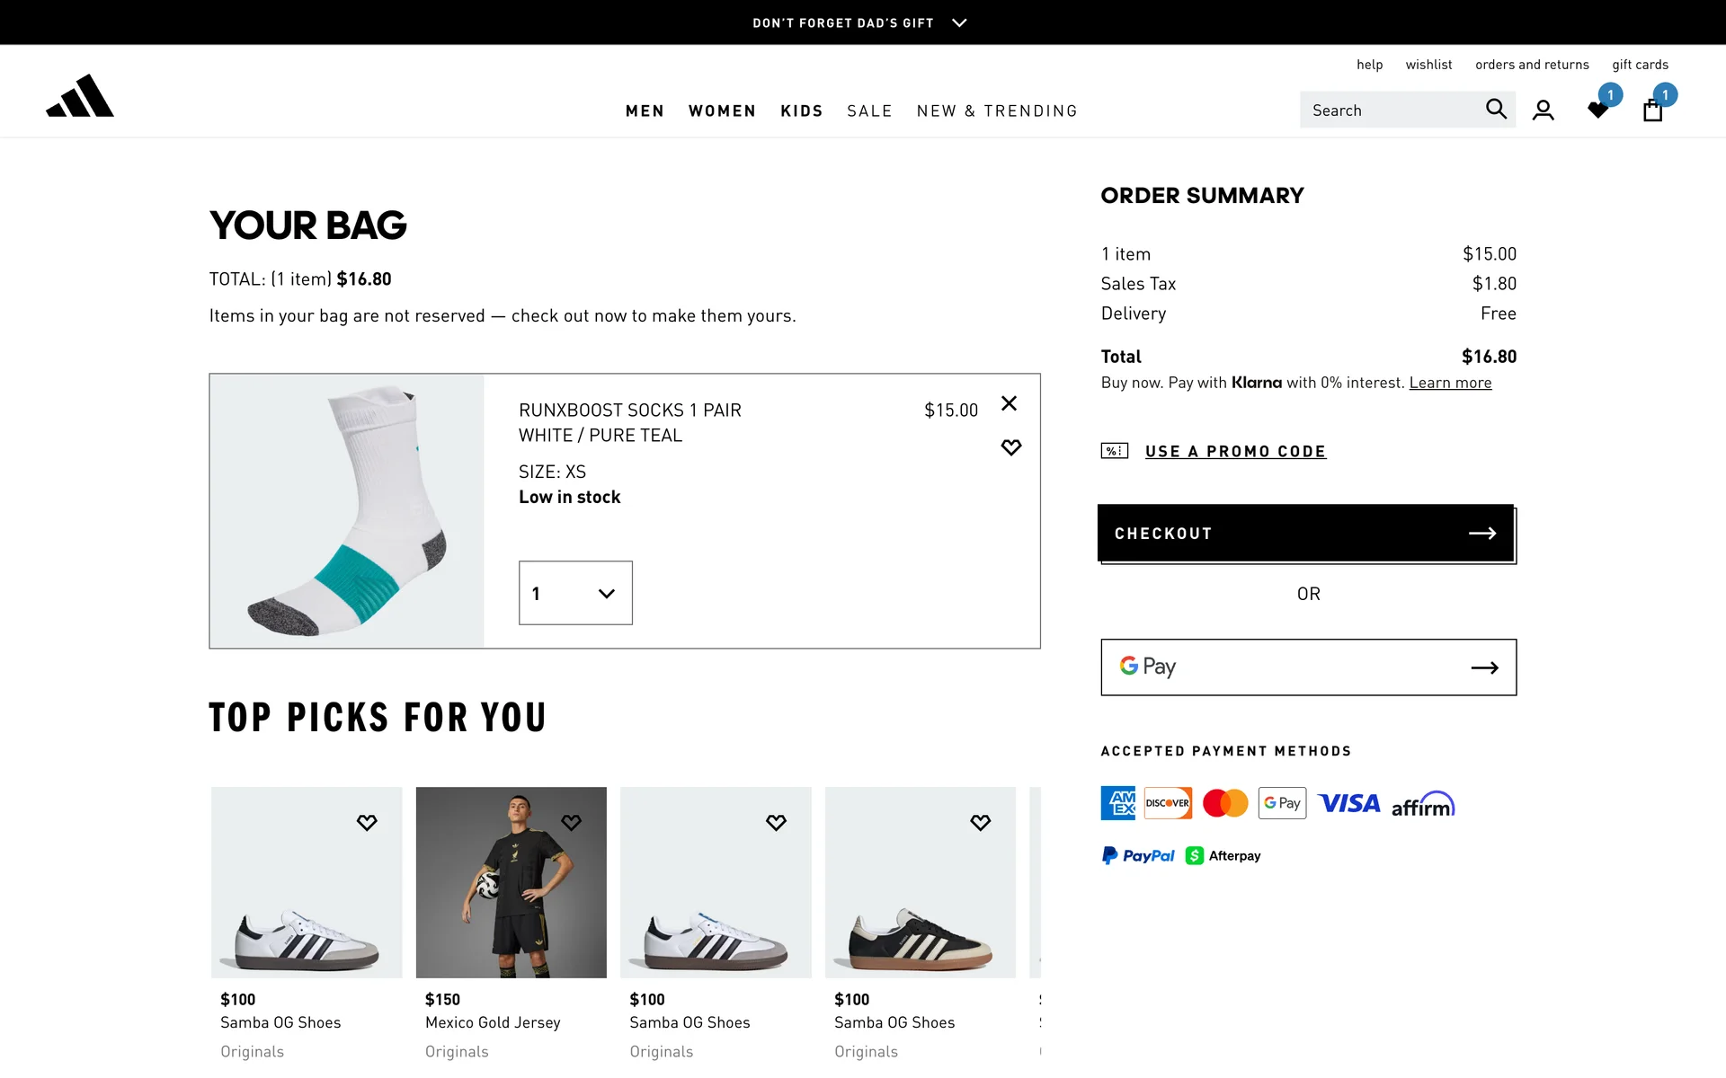Add Runxboost Socks to wishlist
Screen dimensions: 1726x1078
(x=1011, y=447)
